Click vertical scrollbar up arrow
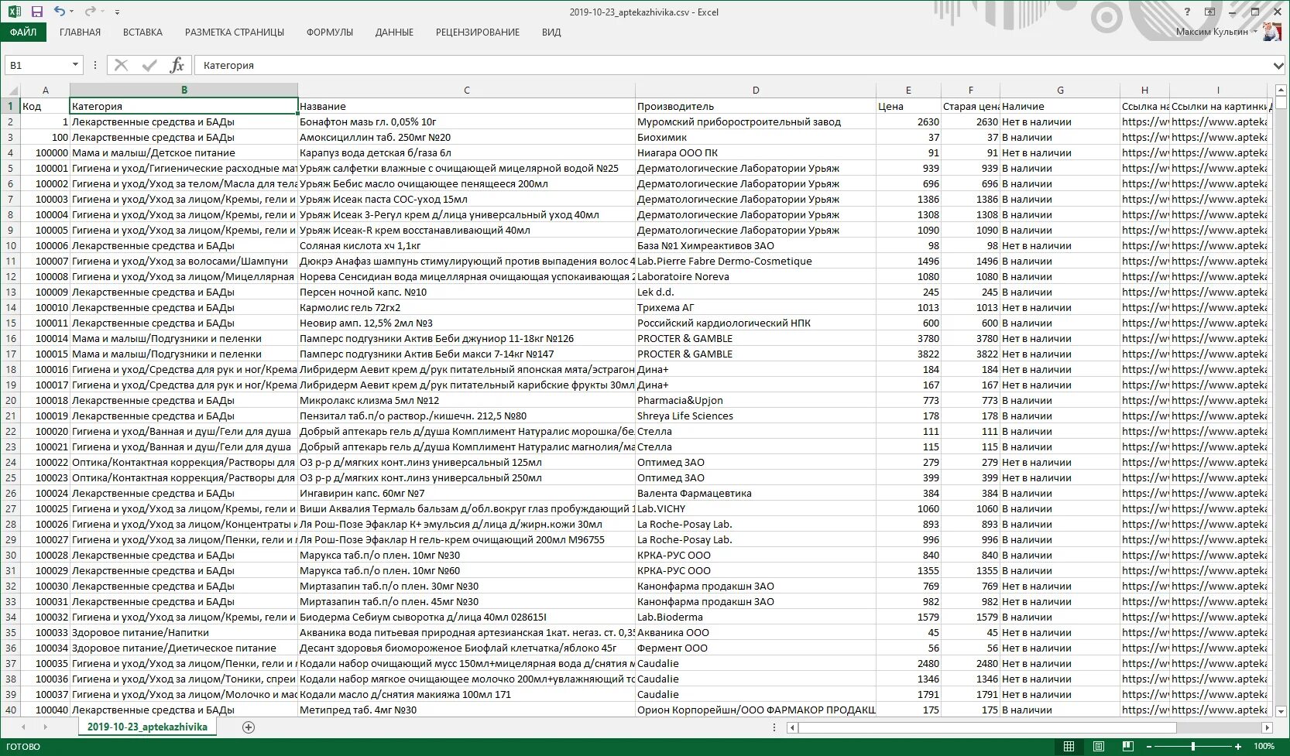This screenshot has height=756, width=1290. click(1281, 90)
